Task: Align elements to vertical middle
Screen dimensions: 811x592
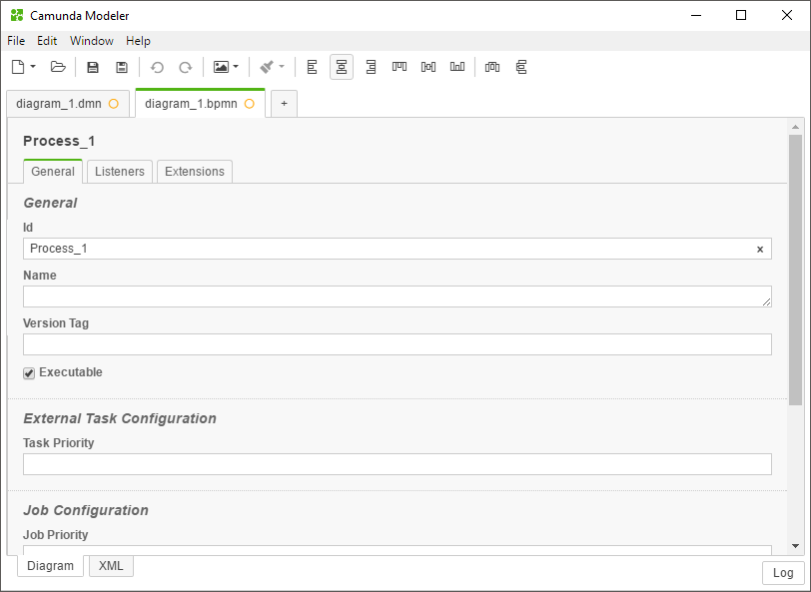Action: click(x=428, y=67)
